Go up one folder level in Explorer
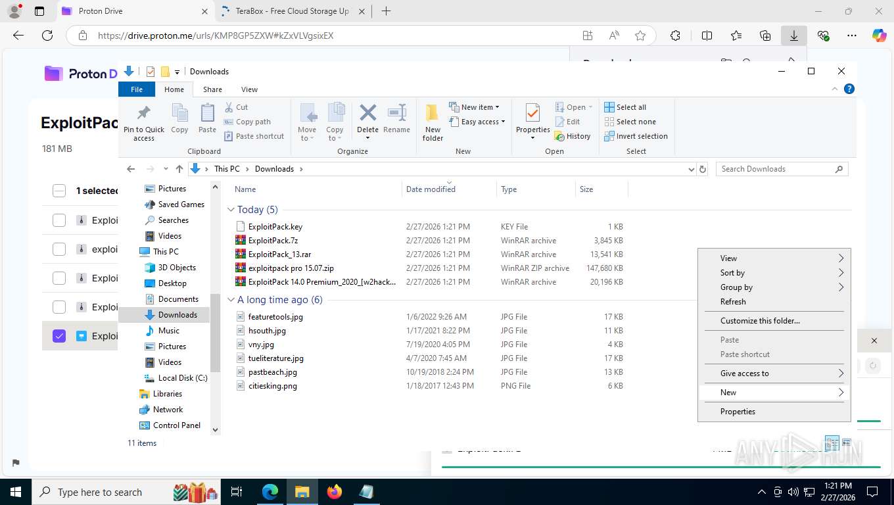The height and width of the screenshot is (505, 894). tap(179, 169)
